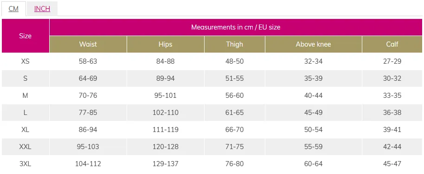This screenshot has width=424, height=174.
Task: Switch to the INCH tab
Action: click(42, 9)
